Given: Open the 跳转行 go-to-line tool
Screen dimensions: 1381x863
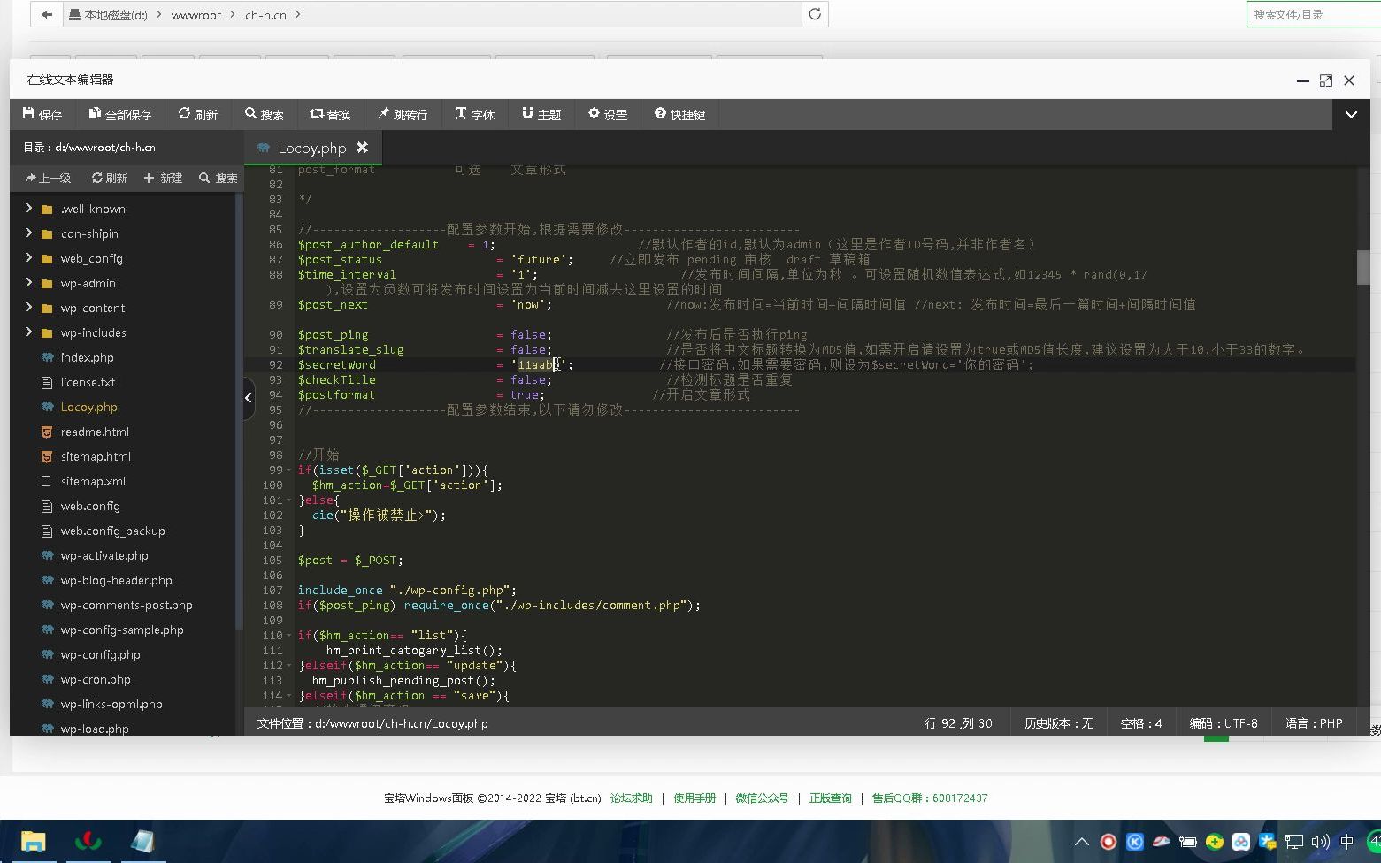Looking at the screenshot, I should point(403,114).
